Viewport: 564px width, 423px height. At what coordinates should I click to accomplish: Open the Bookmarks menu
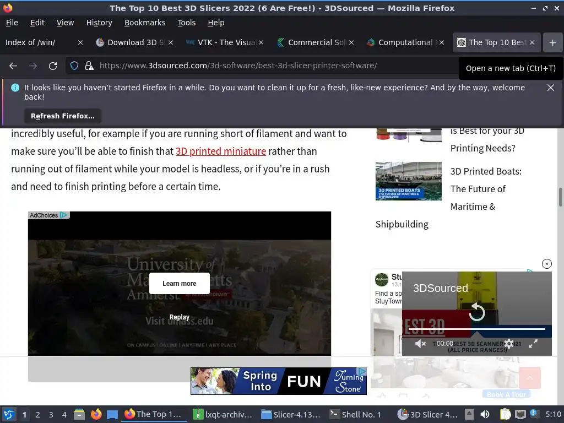coord(145,23)
